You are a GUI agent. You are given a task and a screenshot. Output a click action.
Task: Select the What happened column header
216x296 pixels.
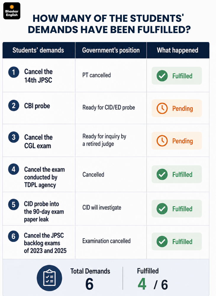(x=178, y=50)
